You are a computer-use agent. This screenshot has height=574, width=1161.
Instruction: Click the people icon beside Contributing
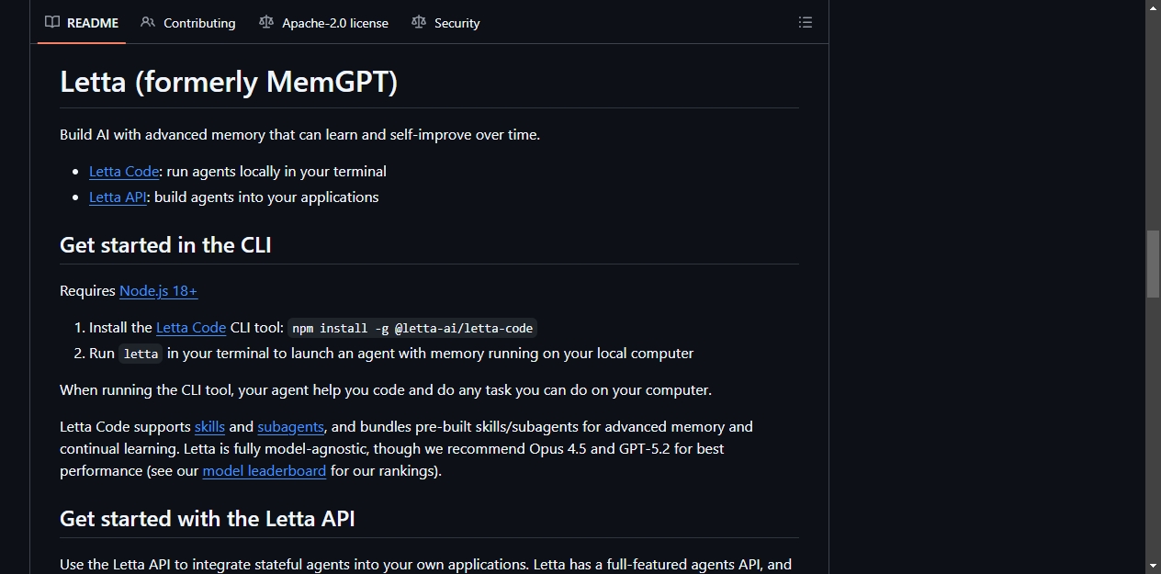coord(148,22)
